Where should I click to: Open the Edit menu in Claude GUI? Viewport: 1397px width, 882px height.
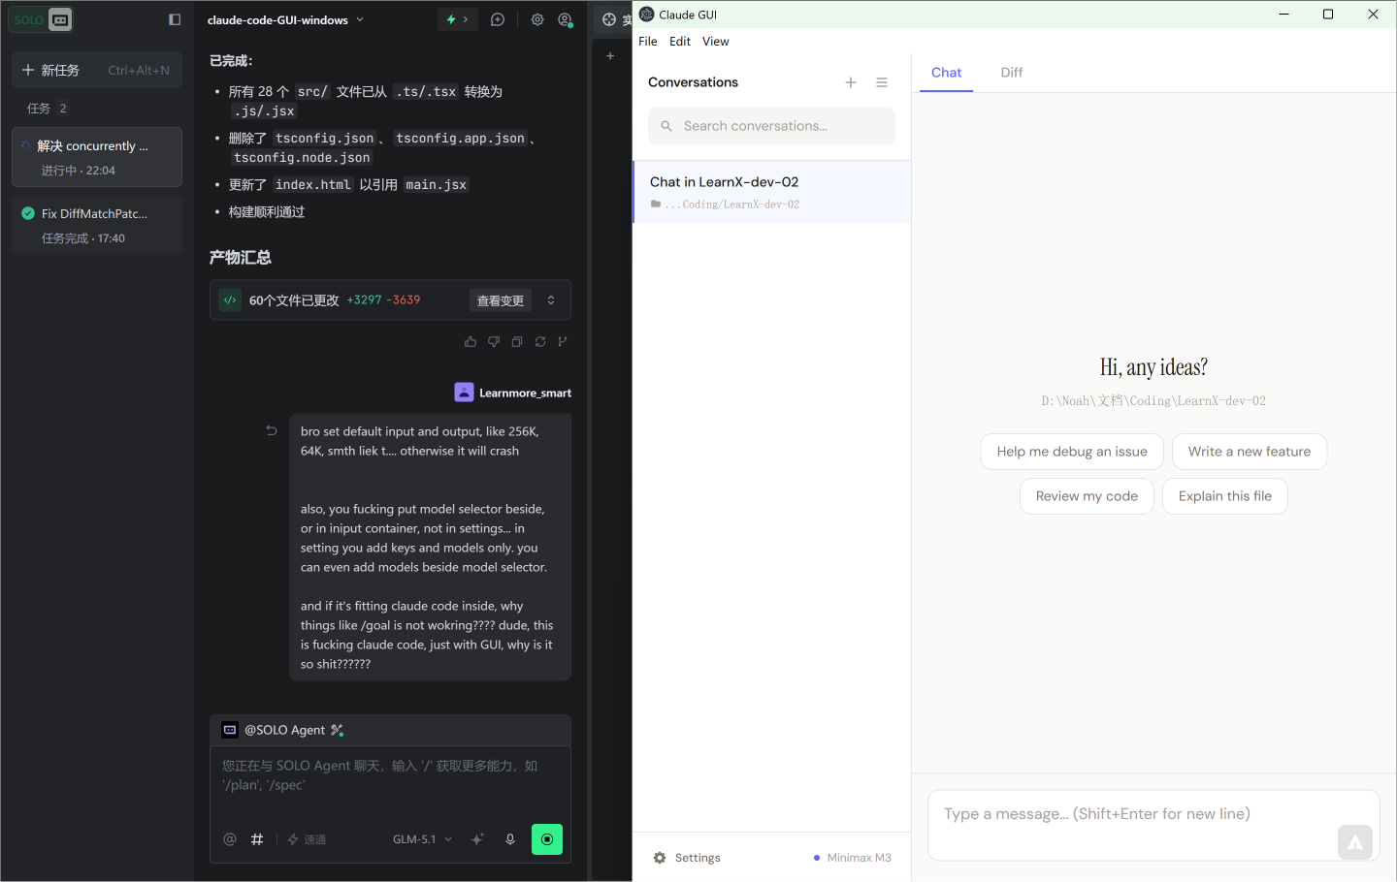[x=680, y=42]
